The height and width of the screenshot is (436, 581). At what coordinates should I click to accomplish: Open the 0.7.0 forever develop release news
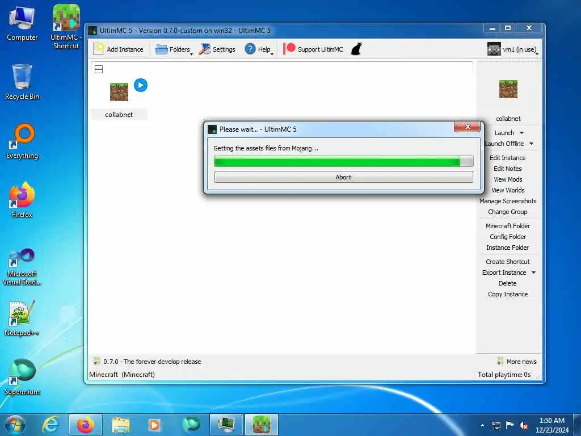(148, 361)
